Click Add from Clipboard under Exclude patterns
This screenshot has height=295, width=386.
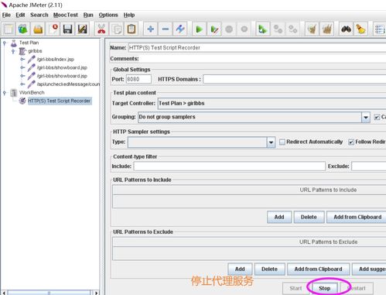(318, 269)
